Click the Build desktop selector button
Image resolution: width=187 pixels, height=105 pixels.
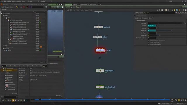[30, 1]
